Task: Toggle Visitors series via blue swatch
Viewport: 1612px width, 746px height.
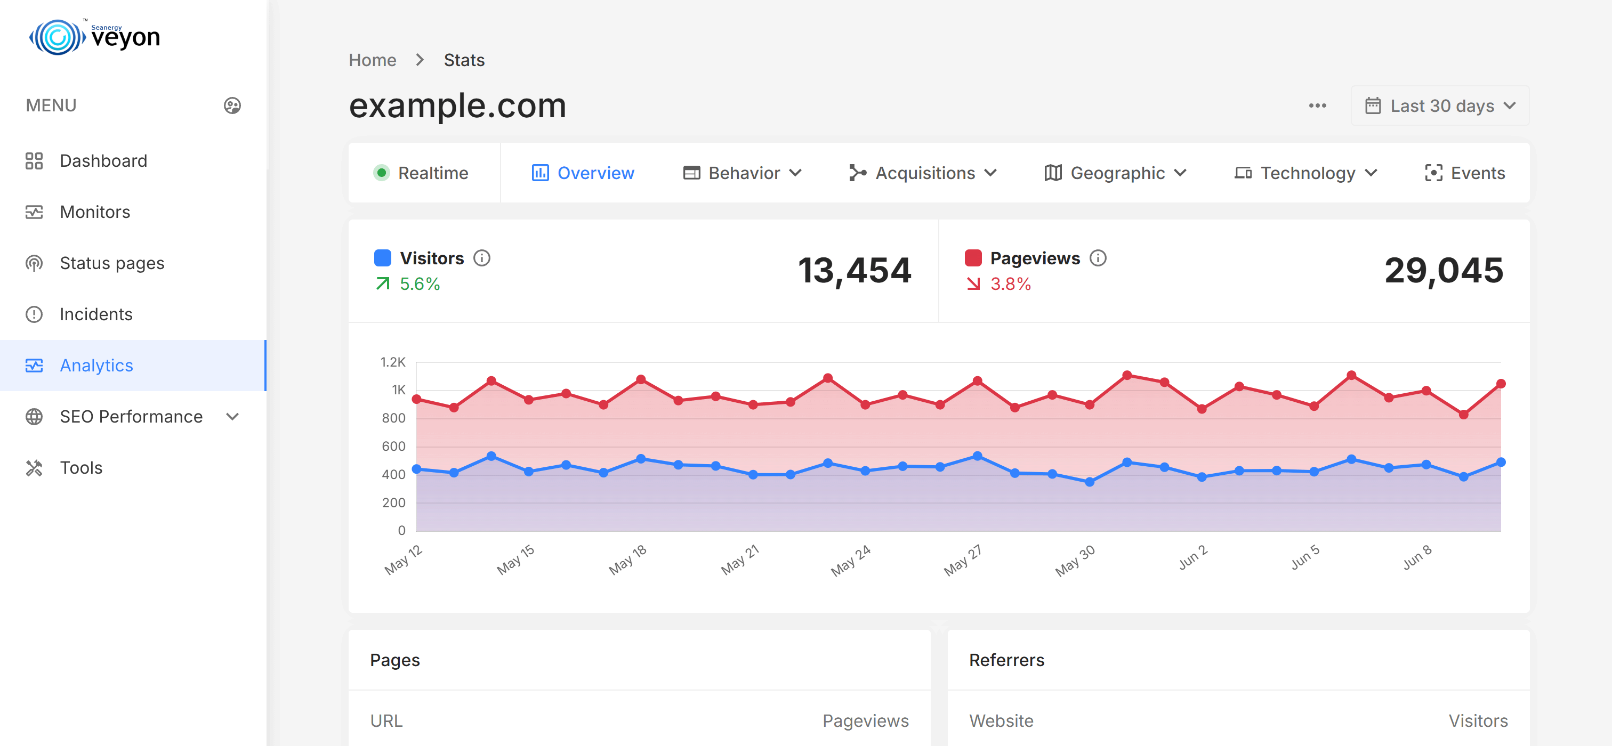Action: pyautogui.click(x=382, y=258)
